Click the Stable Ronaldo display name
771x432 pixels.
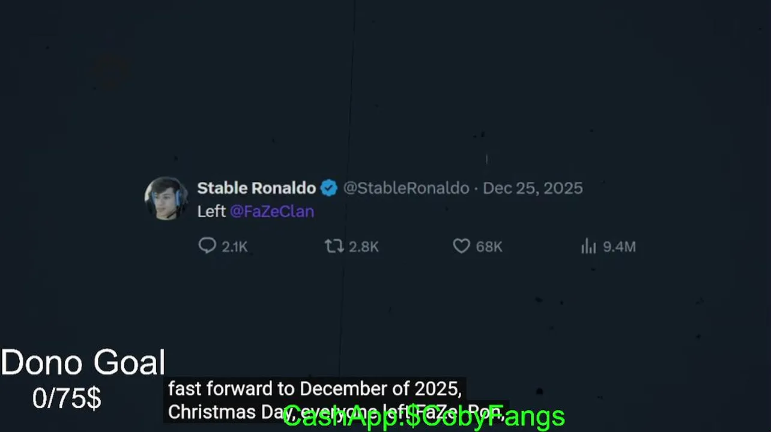pyautogui.click(x=256, y=188)
